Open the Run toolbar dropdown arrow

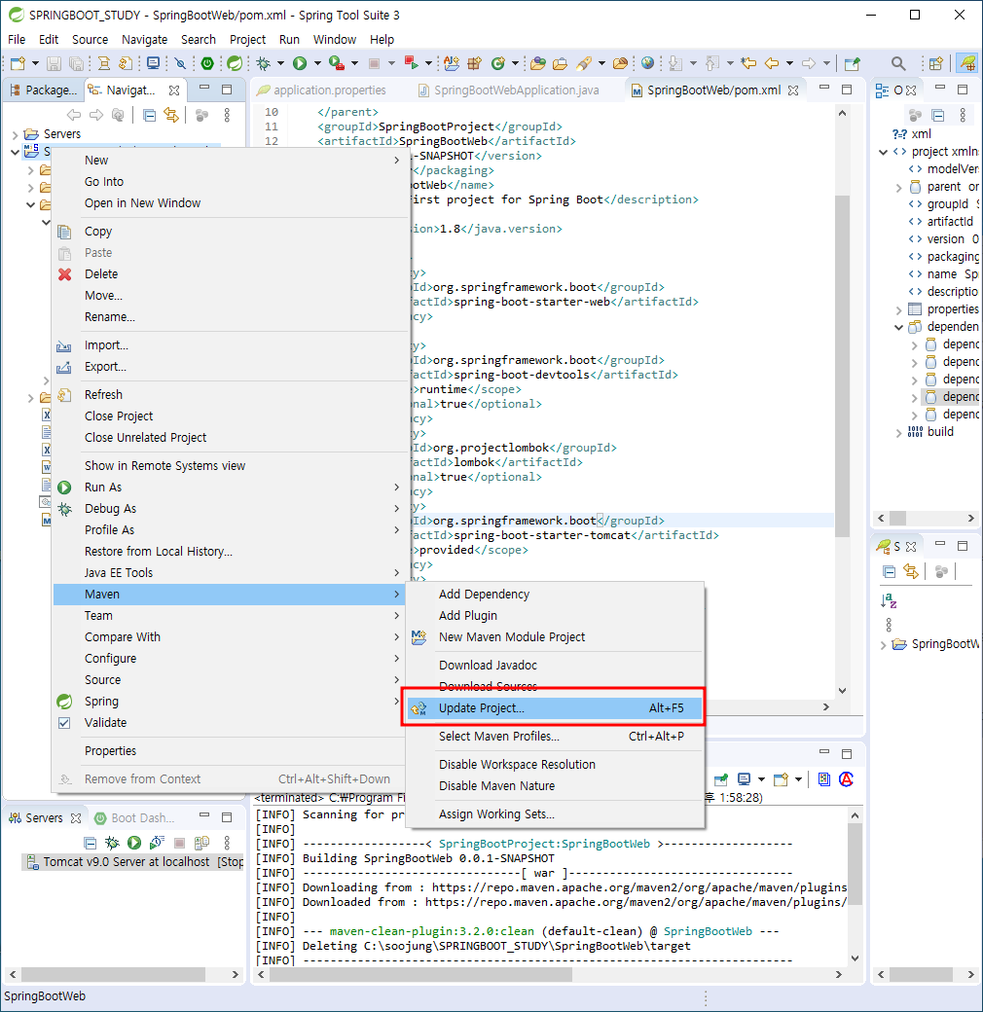(x=317, y=63)
